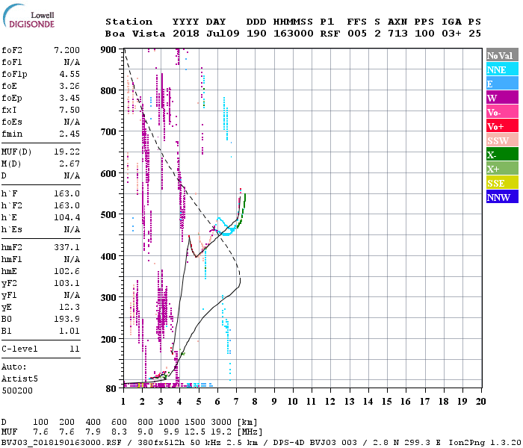The image size is (523, 448).
Task: Click the Artist5 auto-scaling label
Action: tap(19, 379)
